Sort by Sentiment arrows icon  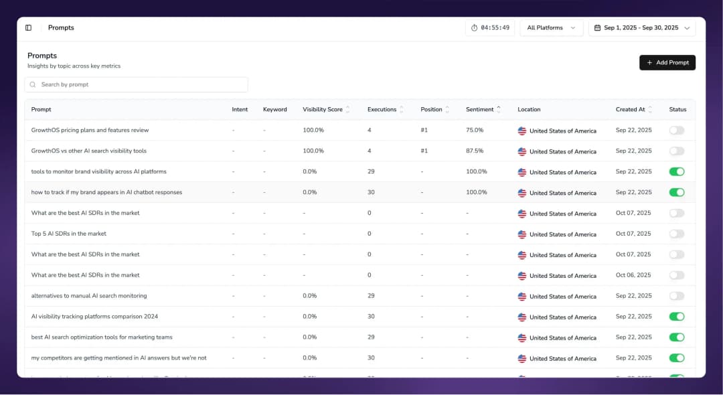click(499, 110)
